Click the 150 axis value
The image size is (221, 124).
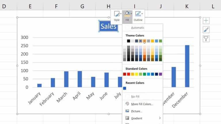coord(24,62)
